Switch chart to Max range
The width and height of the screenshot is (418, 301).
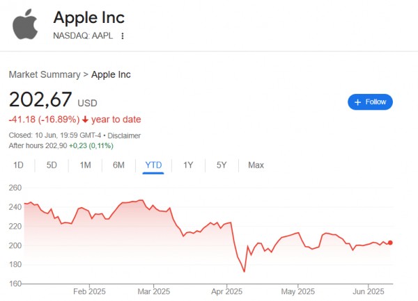pos(256,165)
